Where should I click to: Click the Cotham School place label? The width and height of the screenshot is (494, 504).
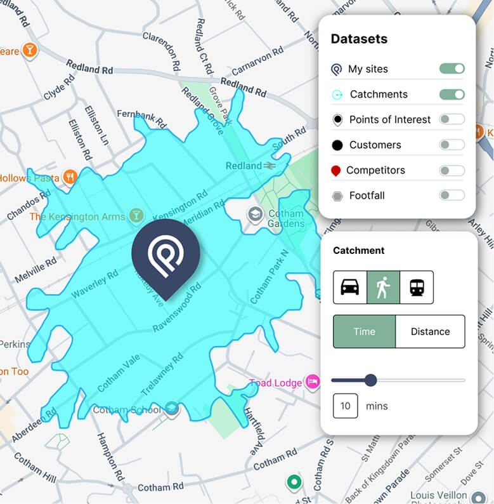click(127, 410)
